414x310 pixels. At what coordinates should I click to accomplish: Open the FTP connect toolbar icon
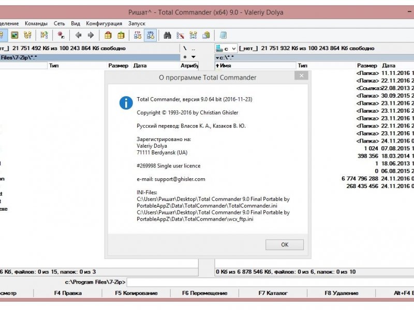point(138,35)
